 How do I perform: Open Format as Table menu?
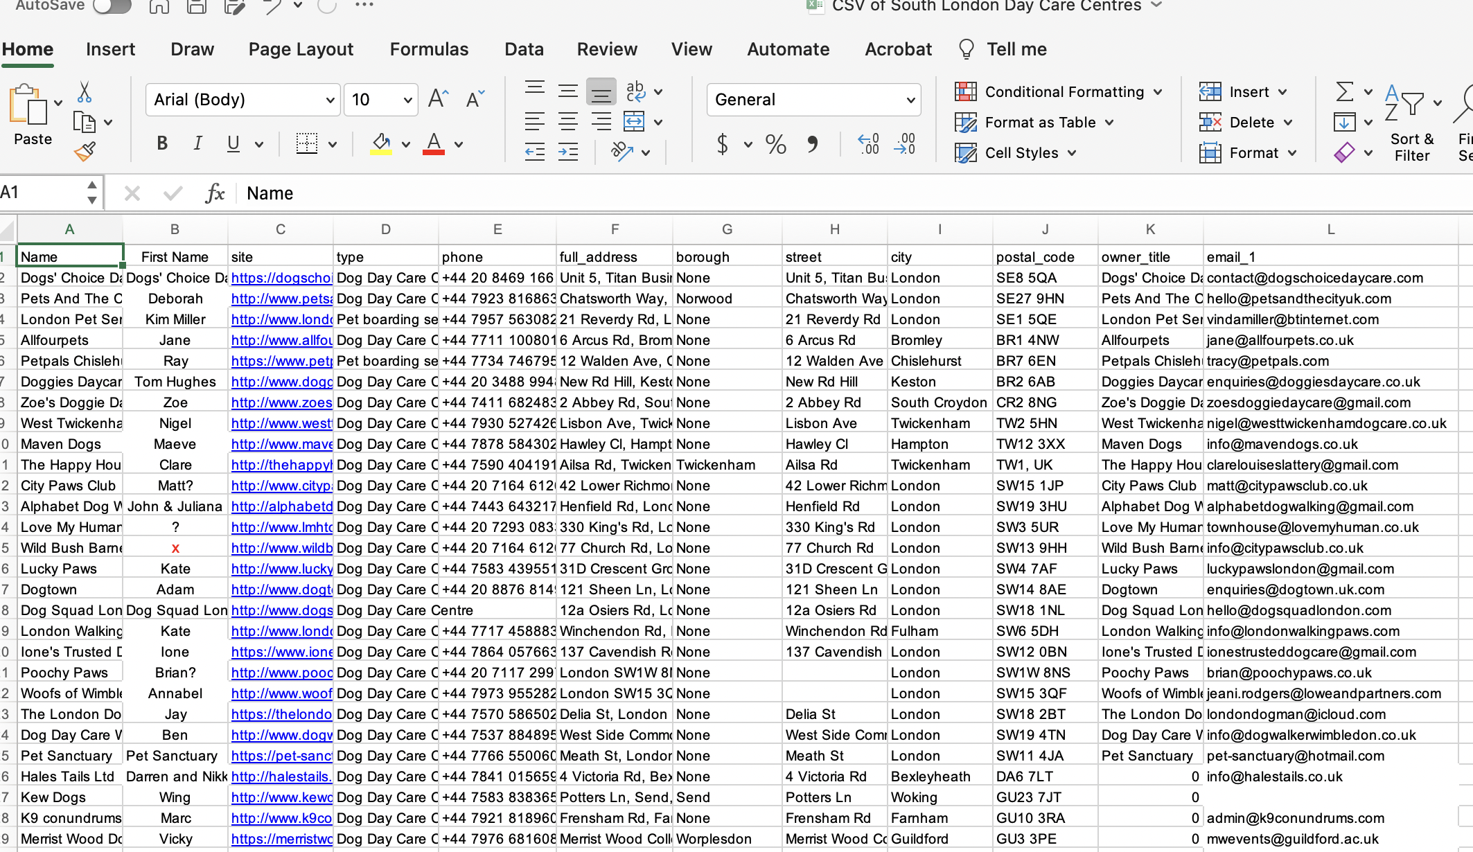pos(1034,123)
